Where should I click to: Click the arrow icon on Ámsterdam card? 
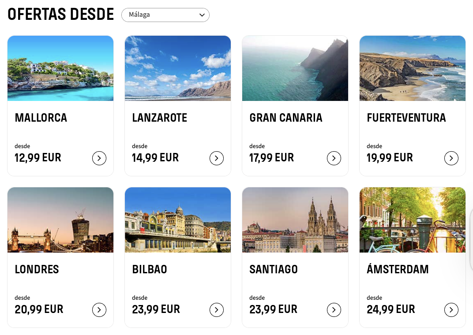click(451, 310)
